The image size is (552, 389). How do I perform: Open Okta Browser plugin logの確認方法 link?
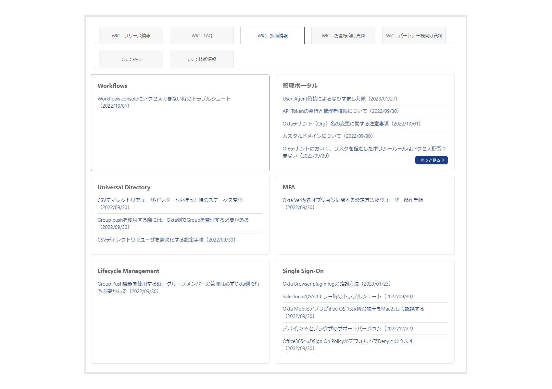[336, 284]
